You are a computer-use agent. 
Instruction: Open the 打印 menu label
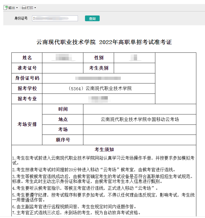tap(30, 8)
